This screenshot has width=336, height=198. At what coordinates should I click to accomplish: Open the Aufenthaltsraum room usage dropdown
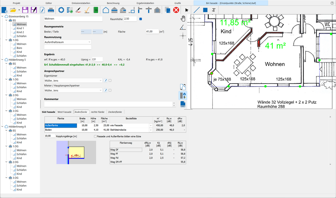pyautogui.click(x=90, y=42)
